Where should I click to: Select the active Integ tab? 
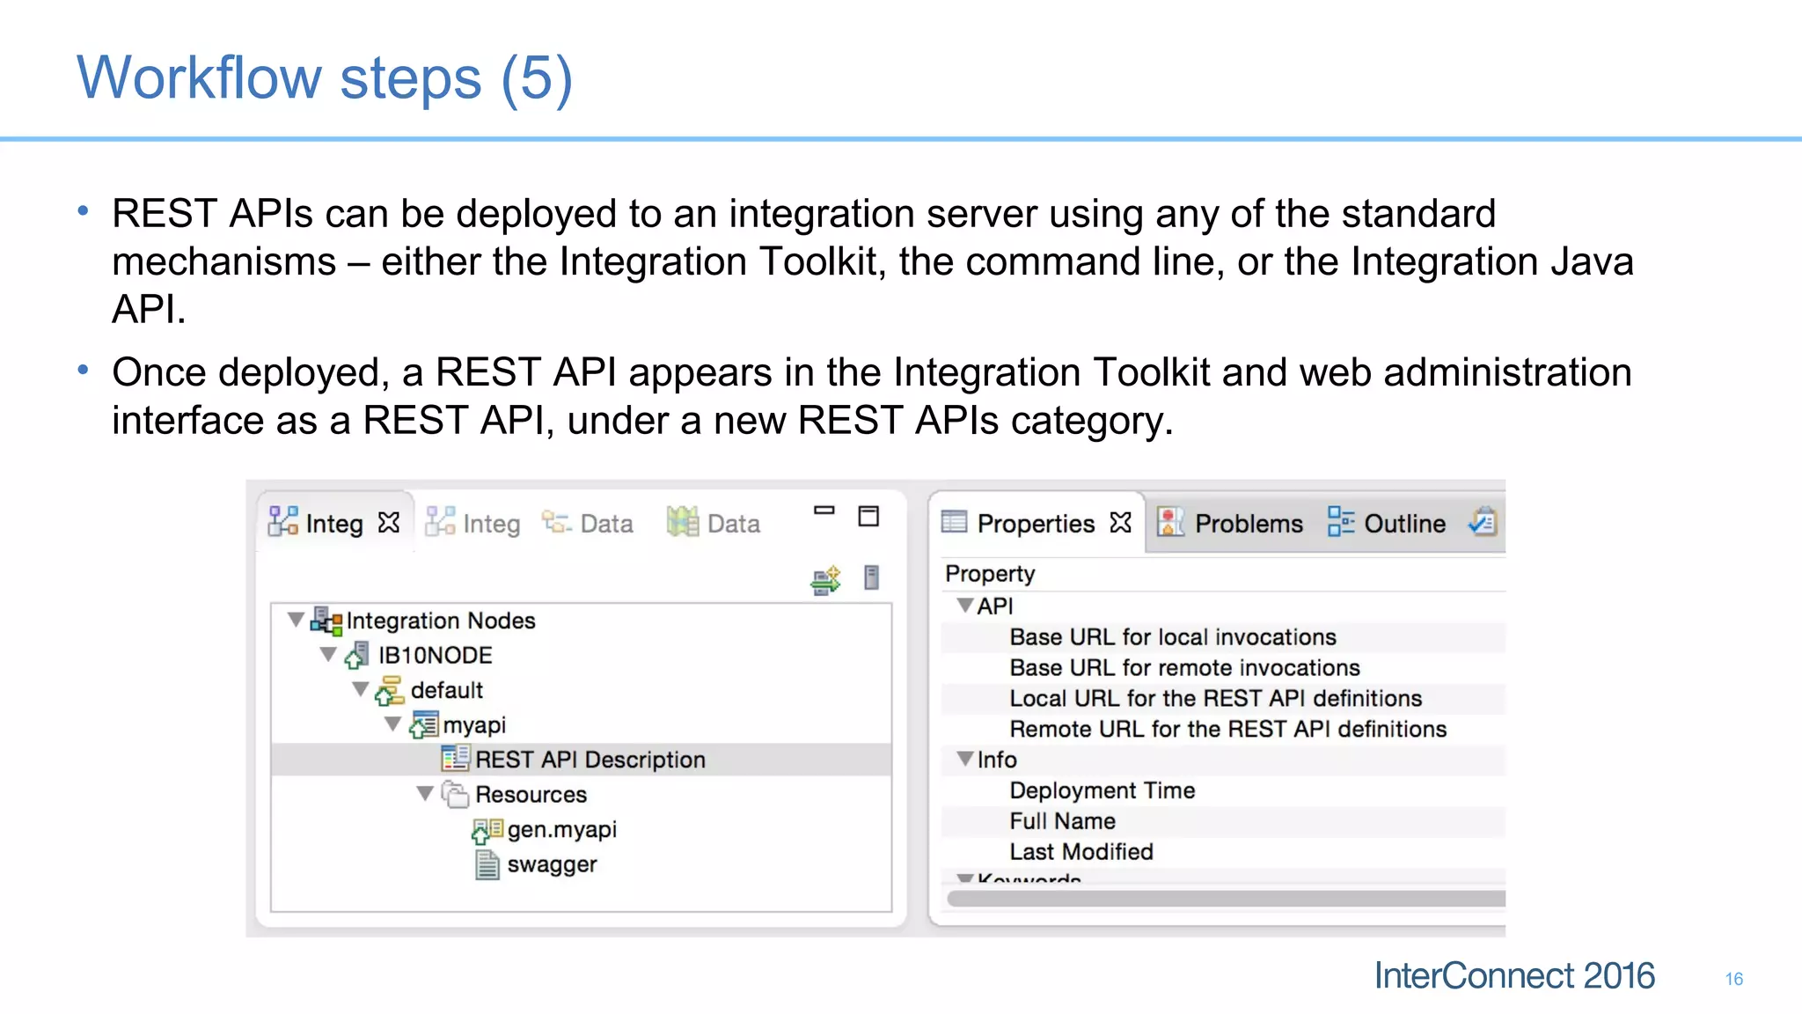tap(333, 524)
